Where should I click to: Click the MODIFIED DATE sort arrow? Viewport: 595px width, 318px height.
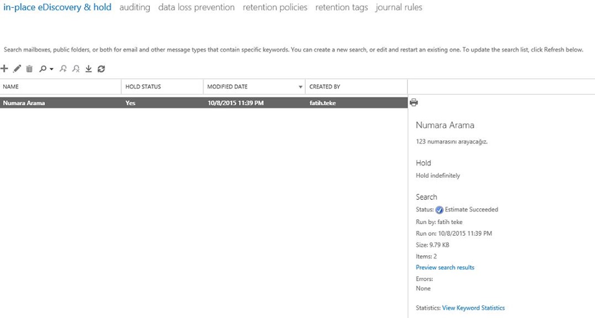301,87
